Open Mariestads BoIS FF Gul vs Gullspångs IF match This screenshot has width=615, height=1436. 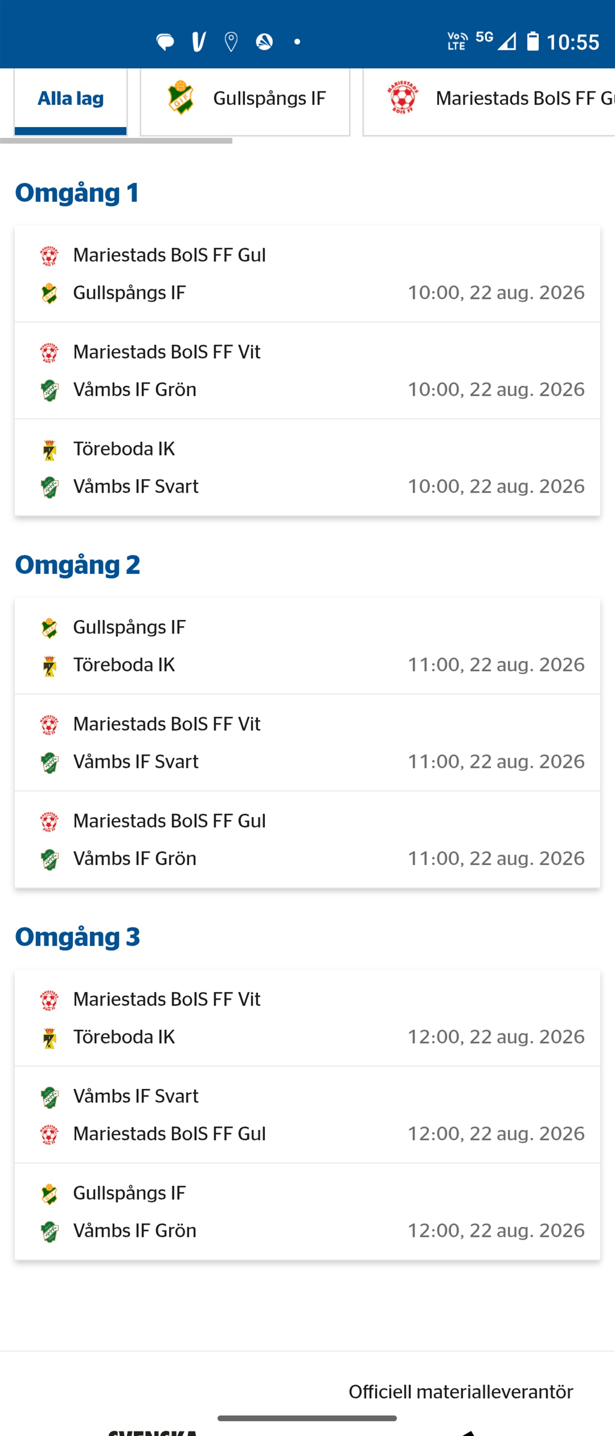307,274
